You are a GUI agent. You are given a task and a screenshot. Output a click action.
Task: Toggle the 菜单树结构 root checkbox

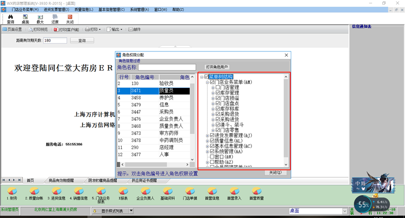[x=206, y=77]
